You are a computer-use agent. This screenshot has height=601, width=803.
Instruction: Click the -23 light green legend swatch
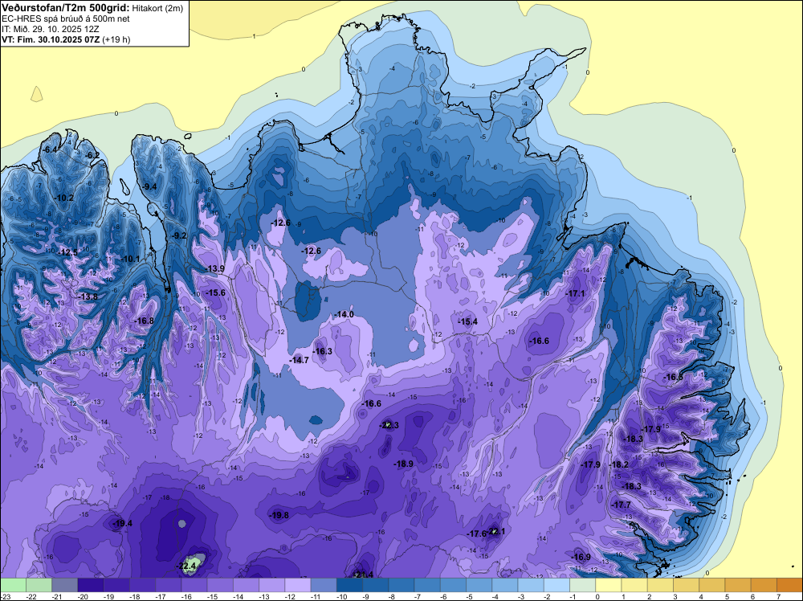pyautogui.click(x=13, y=585)
